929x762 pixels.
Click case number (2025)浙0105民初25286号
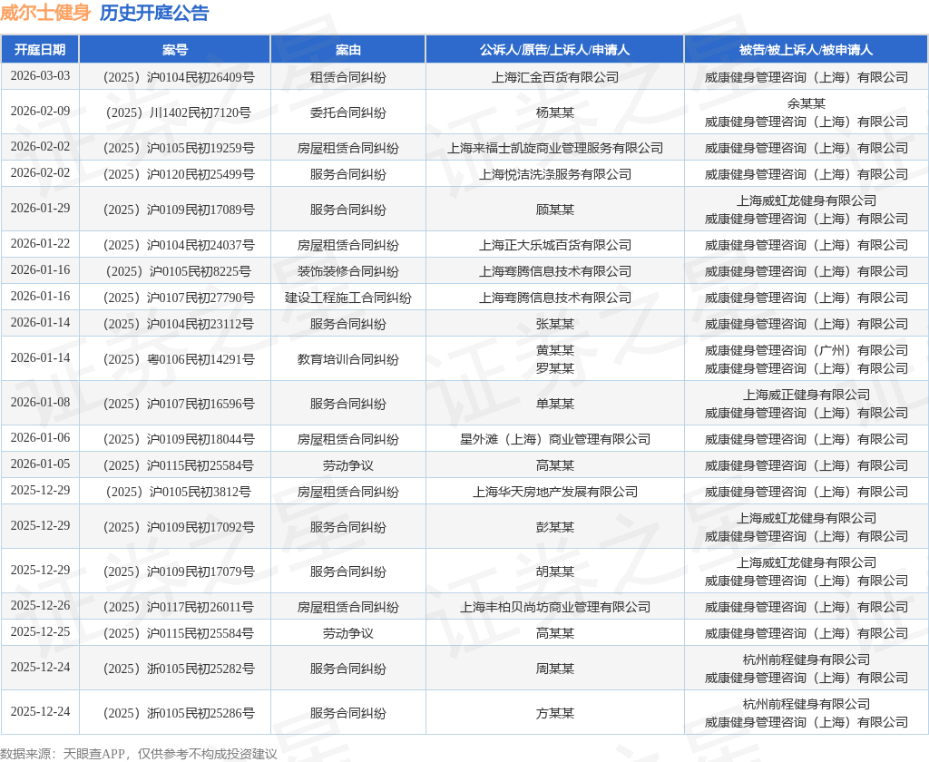[179, 713]
